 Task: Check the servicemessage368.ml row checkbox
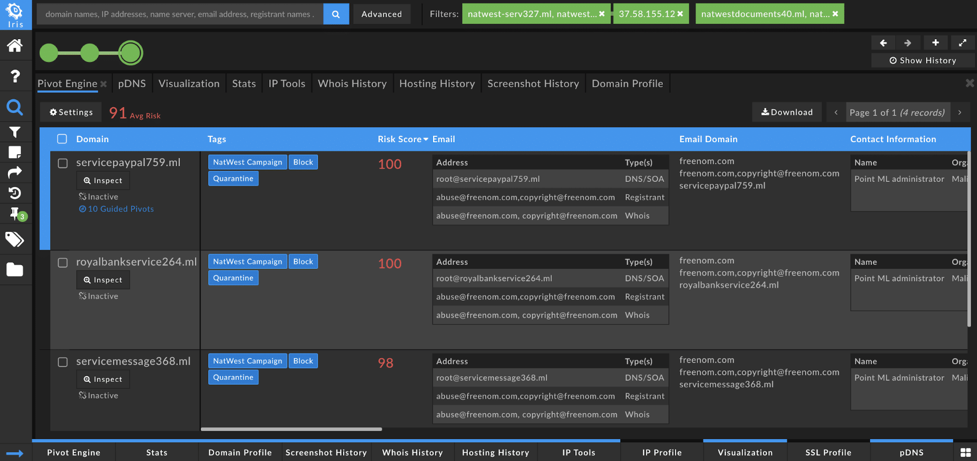pos(63,362)
